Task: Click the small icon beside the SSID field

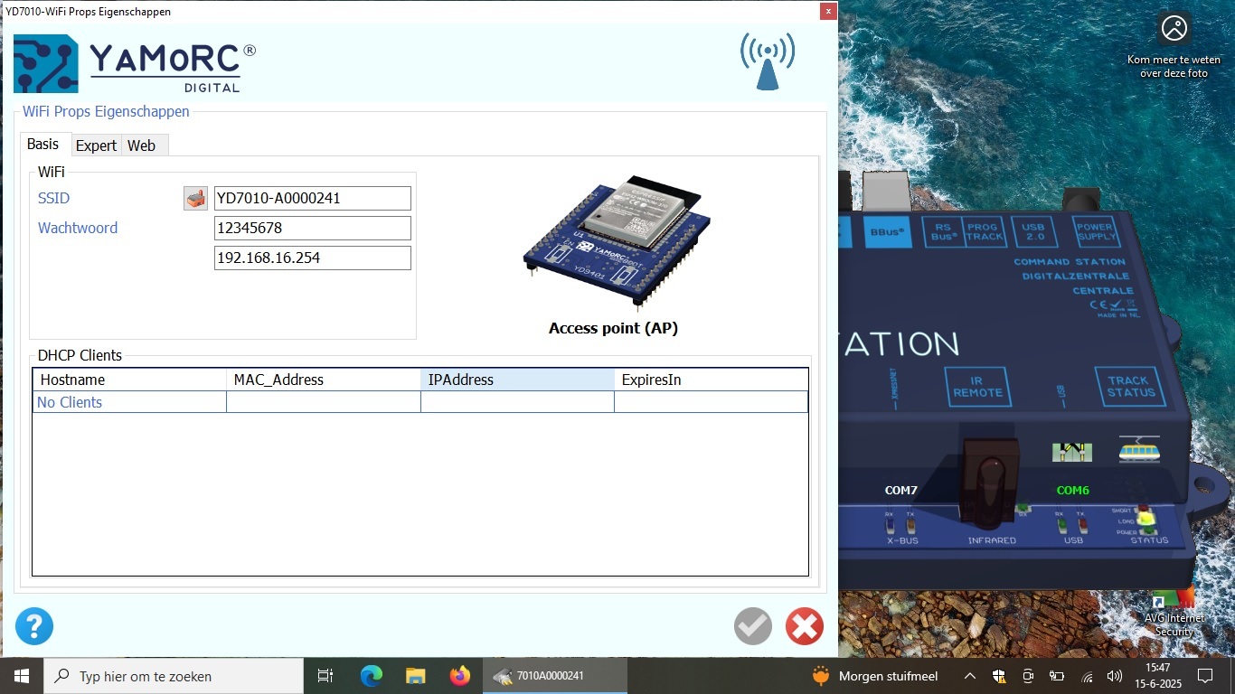Action: click(x=195, y=199)
